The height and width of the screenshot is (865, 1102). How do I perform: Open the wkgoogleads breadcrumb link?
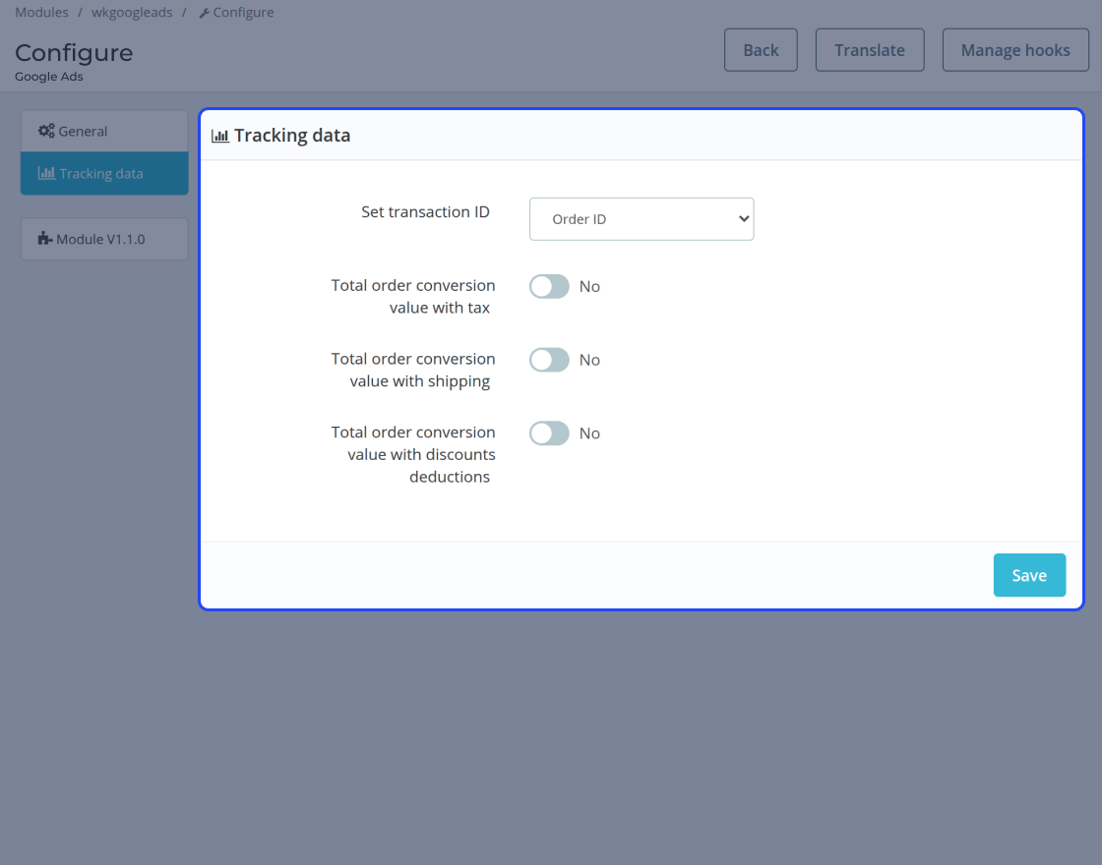tap(132, 12)
